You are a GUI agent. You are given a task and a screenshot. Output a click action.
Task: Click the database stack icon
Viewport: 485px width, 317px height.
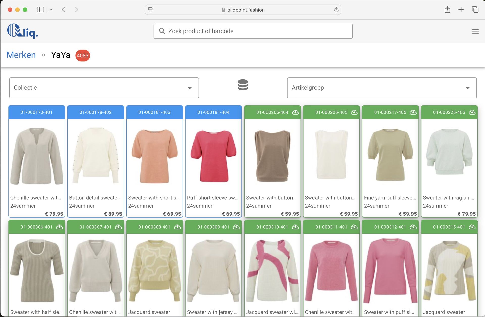(x=243, y=85)
